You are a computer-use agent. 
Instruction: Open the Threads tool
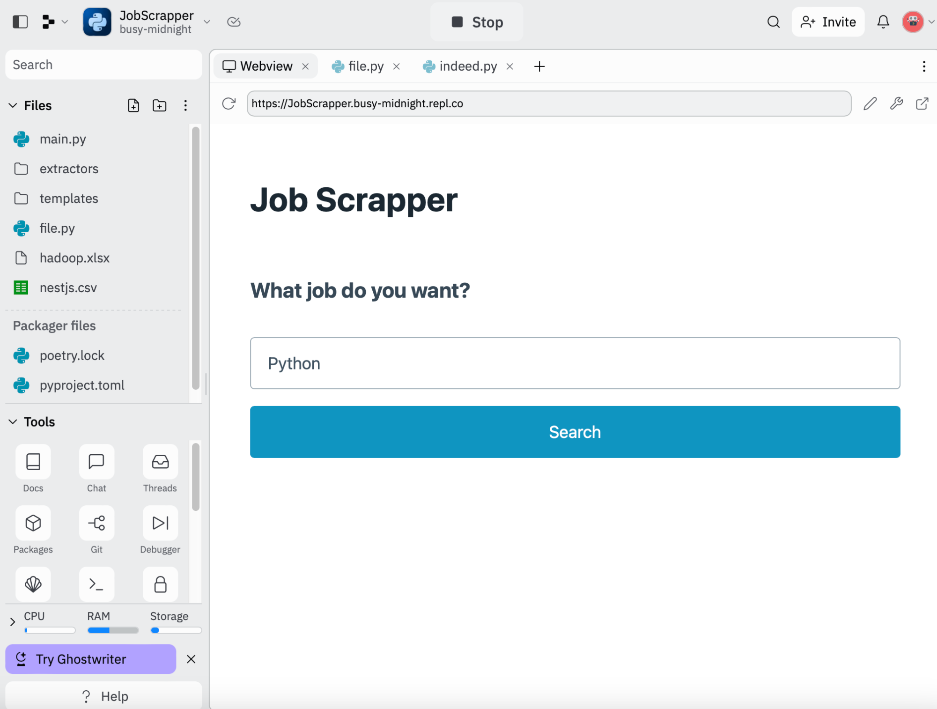160,462
